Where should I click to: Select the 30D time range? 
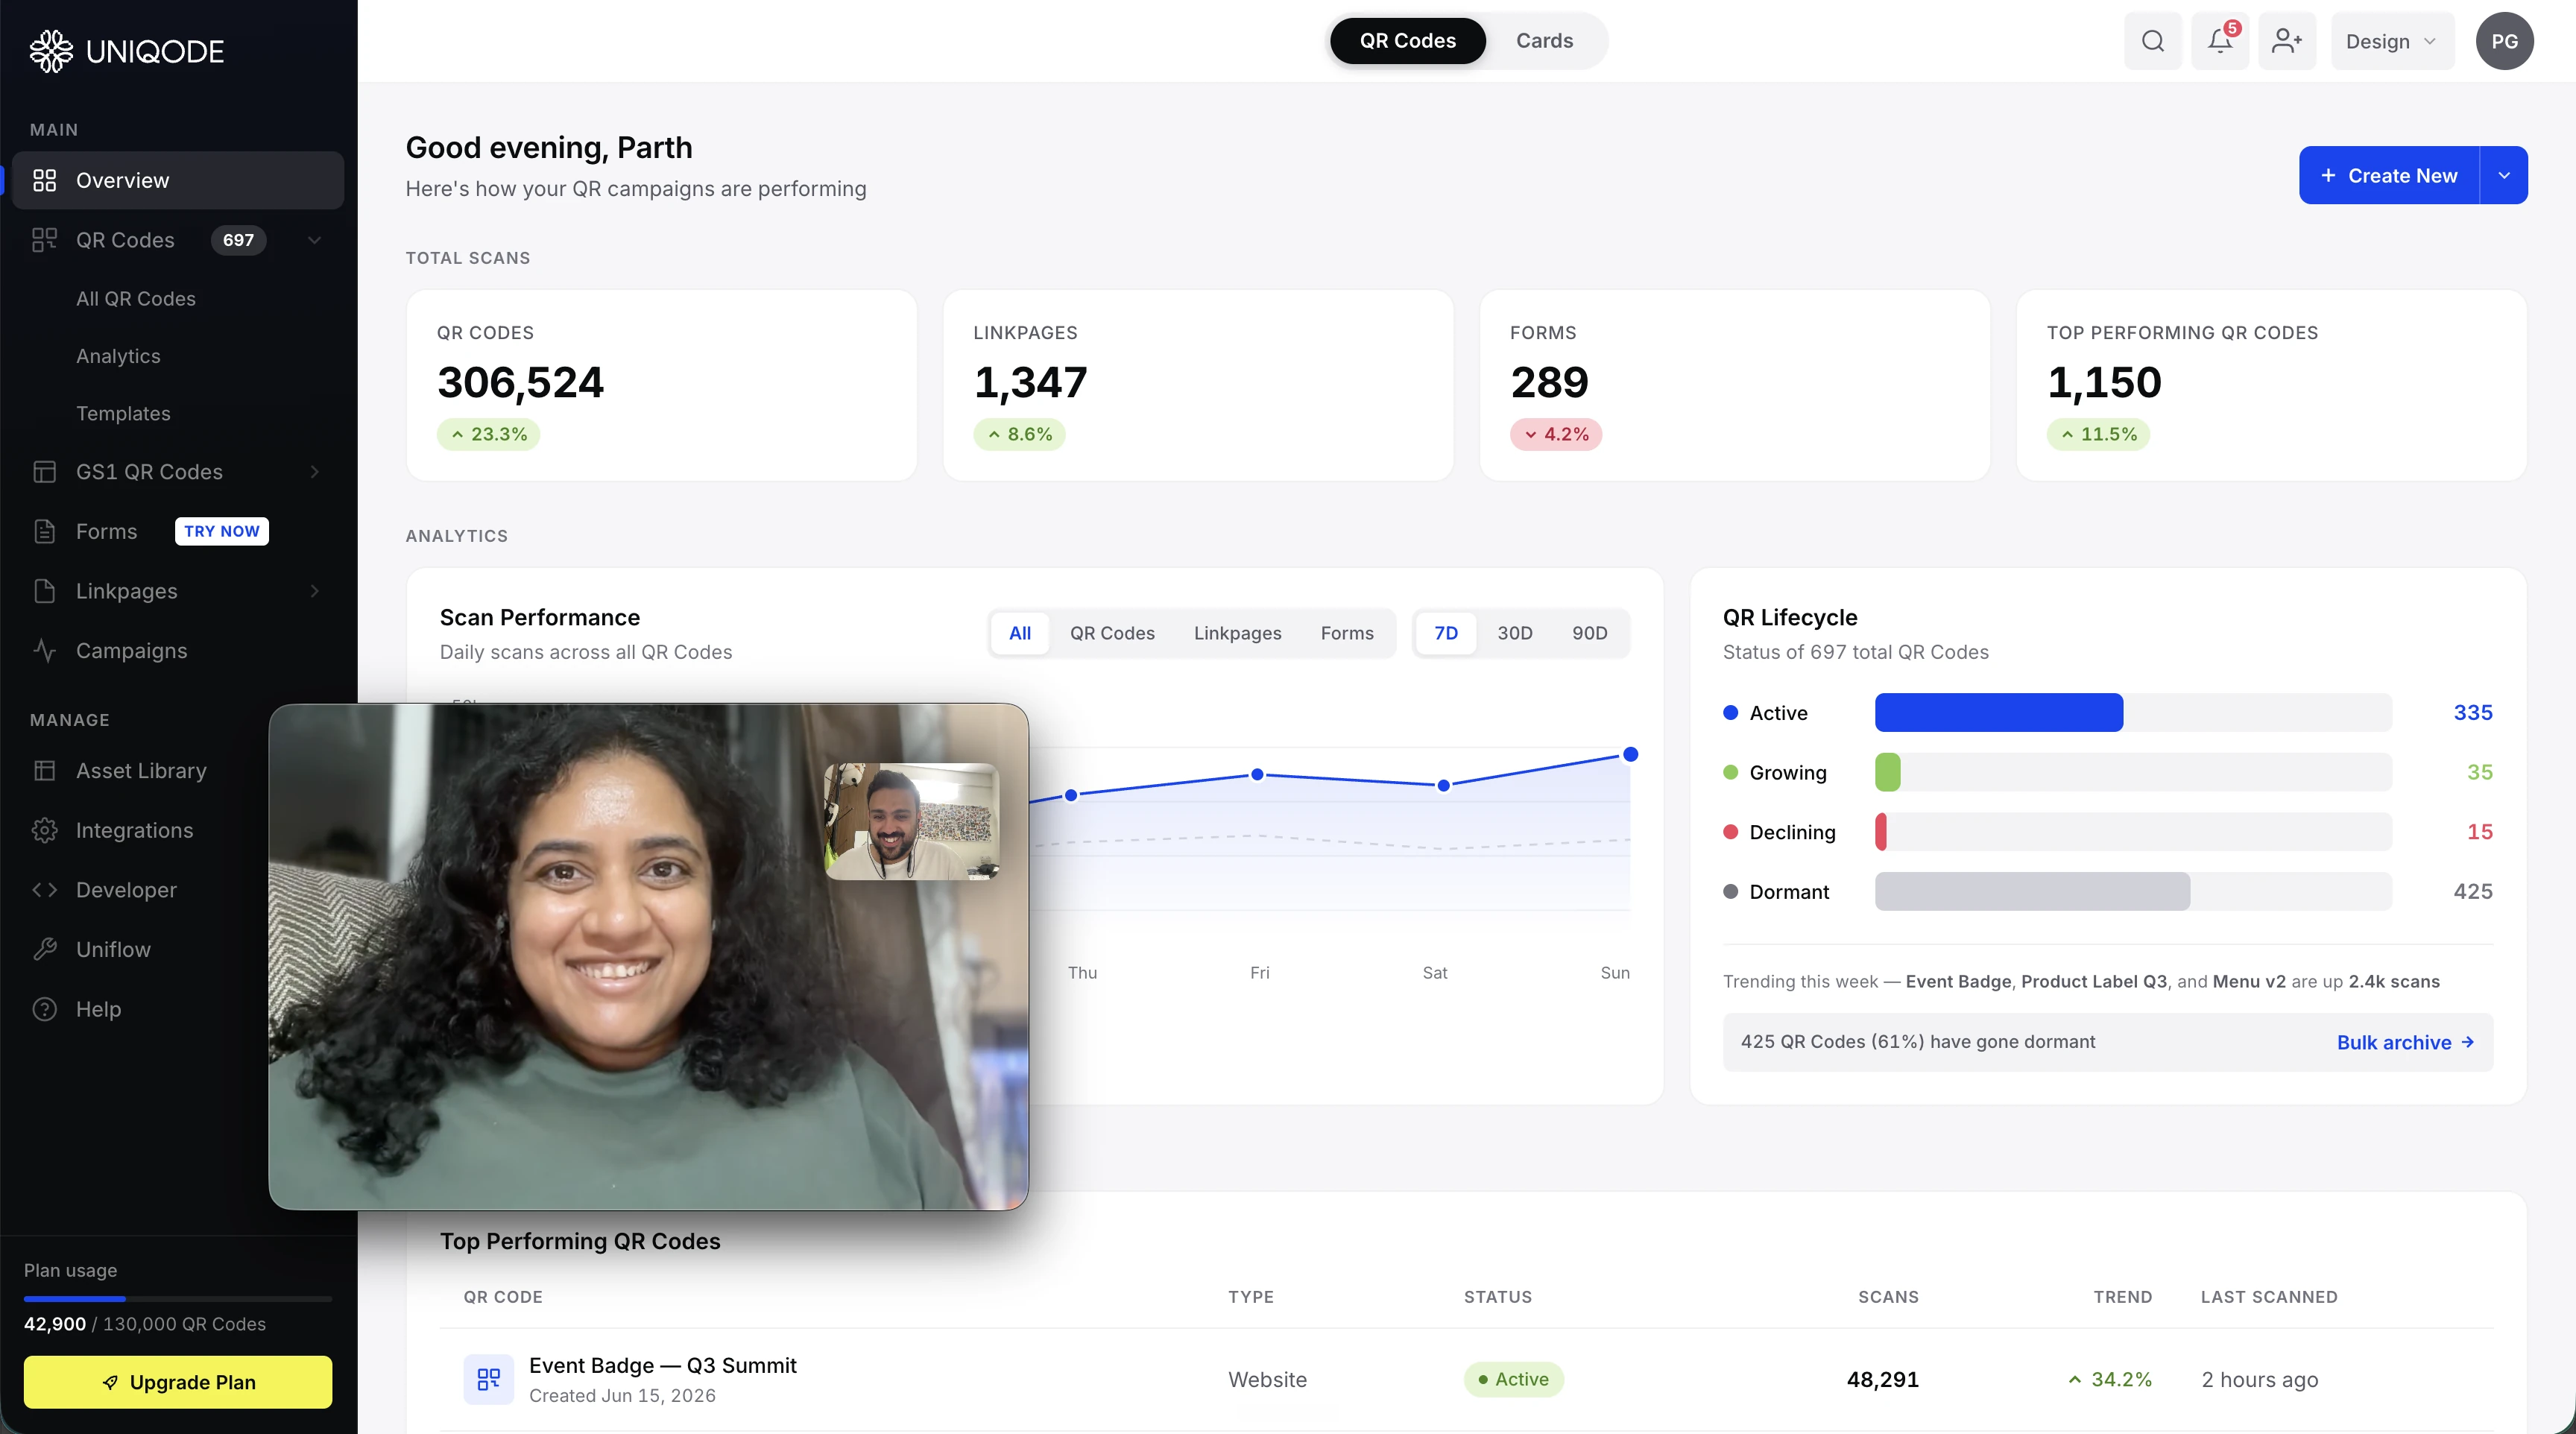[1514, 633]
